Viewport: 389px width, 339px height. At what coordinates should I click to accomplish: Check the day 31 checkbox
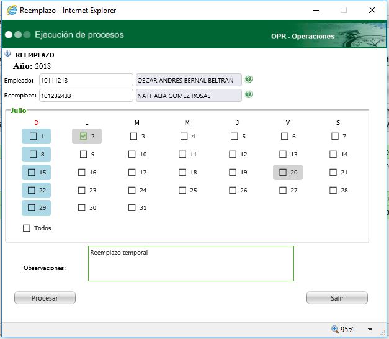[132, 207]
